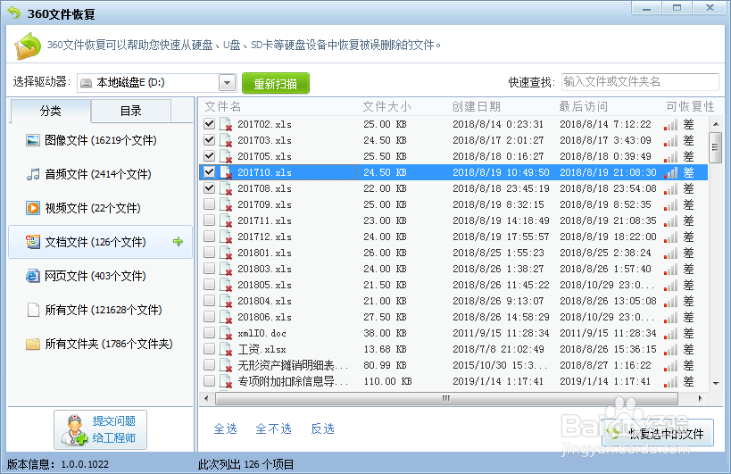Image resolution: width=731 pixels, height=474 pixels.
Task: Click the 全选 select all link
Action: pyautogui.click(x=225, y=428)
